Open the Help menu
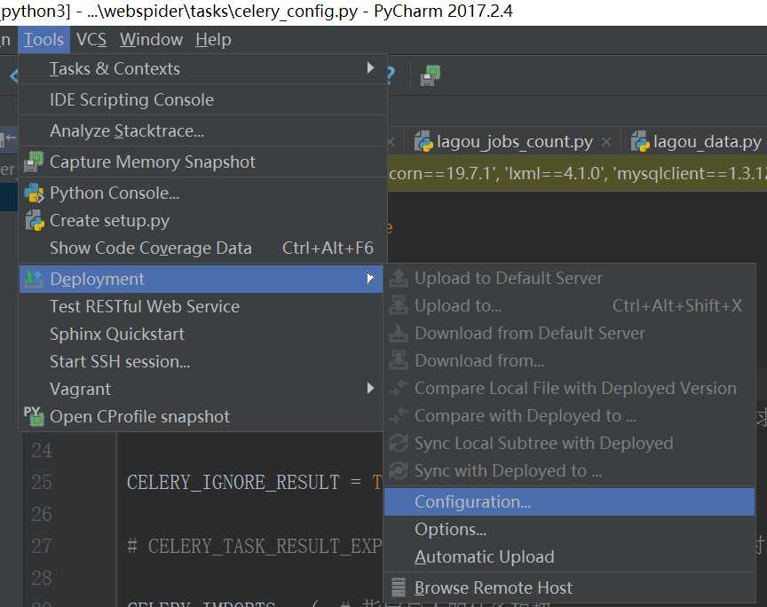The image size is (767, 607). (213, 39)
